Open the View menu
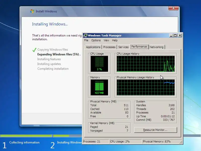The height and width of the screenshot is (151, 201). [x=106, y=40]
